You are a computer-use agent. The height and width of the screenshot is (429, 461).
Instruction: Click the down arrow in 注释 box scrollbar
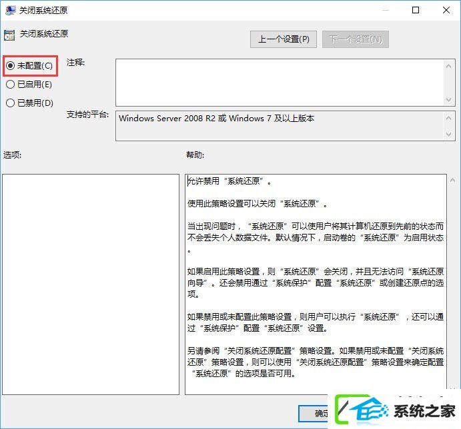448,99
